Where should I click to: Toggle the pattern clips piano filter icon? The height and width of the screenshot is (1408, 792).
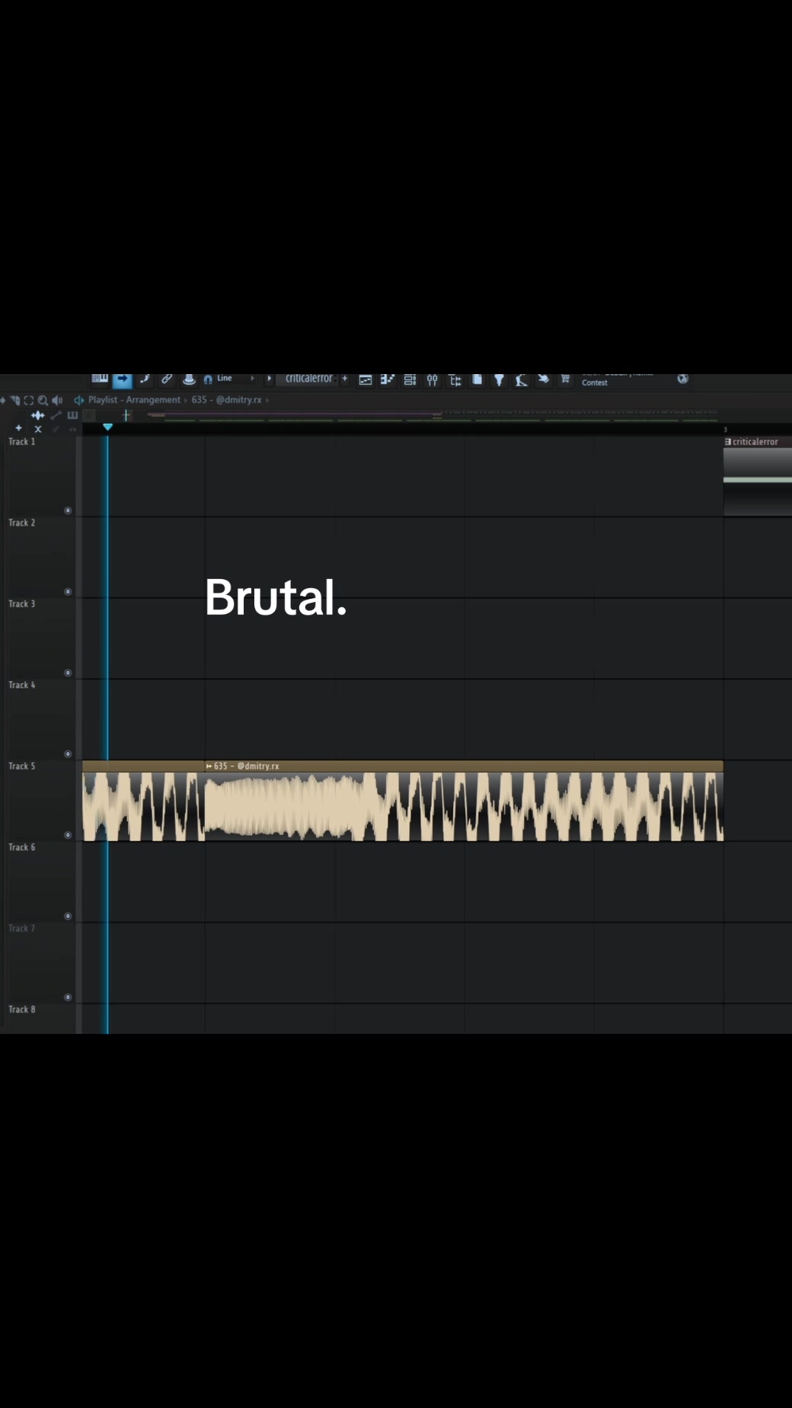(72, 415)
